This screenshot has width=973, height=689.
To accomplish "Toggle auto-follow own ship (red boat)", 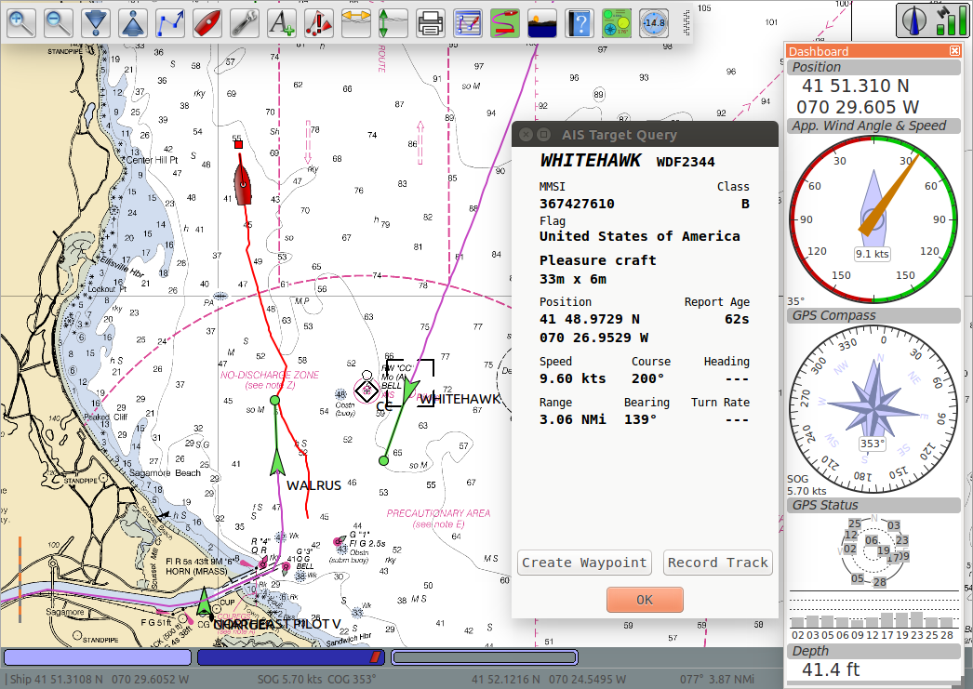I will tap(207, 22).
